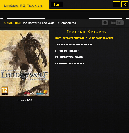The height and width of the screenshot is (133, 129).
Task: Click the PEGI 12 rating badge
Action: 4,91
